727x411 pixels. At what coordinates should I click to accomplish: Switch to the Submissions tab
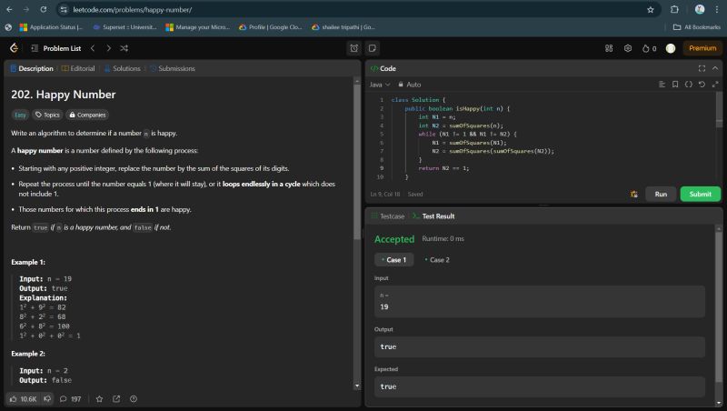point(173,69)
